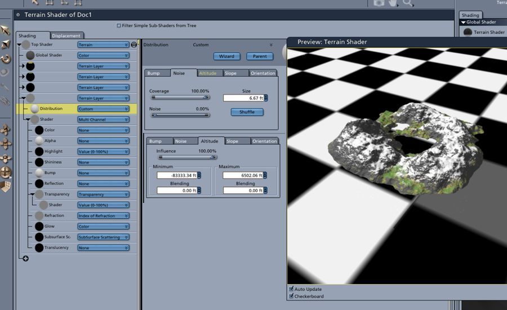The height and width of the screenshot is (310, 507).
Task: Select the round gold sphere tool in left toolbar
Action: click(x=6, y=172)
